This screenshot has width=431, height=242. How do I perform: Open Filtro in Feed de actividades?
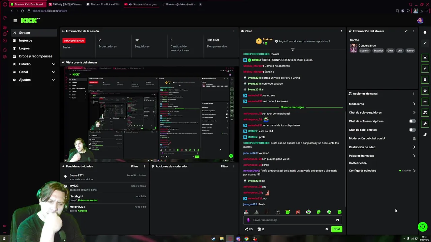click(134, 166)
